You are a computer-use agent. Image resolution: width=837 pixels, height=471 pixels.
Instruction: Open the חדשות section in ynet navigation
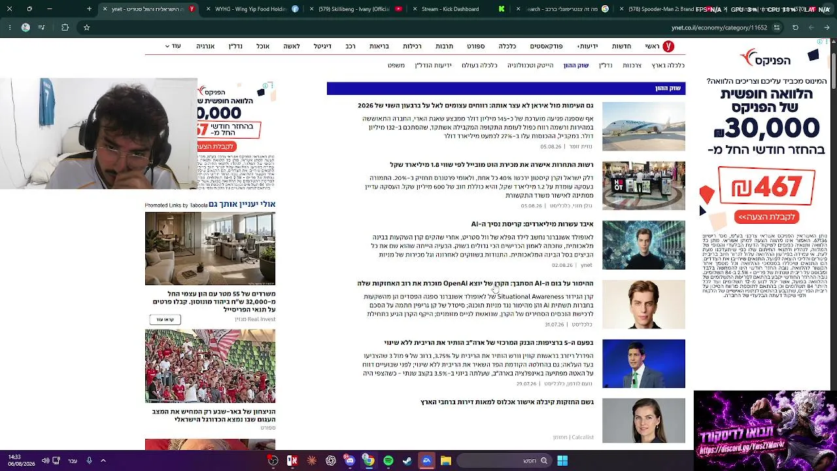pos(621,46)
